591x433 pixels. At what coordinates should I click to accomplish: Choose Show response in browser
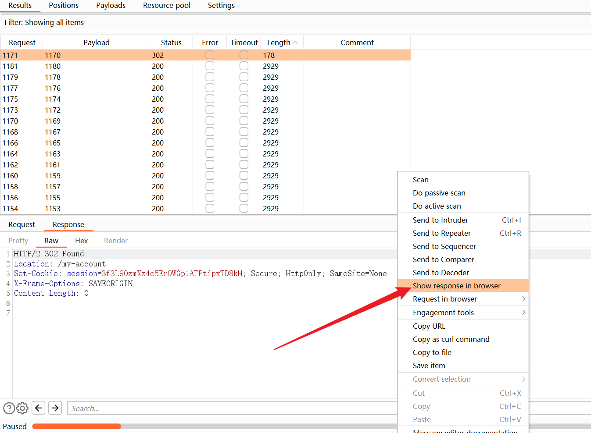[456, 286]
